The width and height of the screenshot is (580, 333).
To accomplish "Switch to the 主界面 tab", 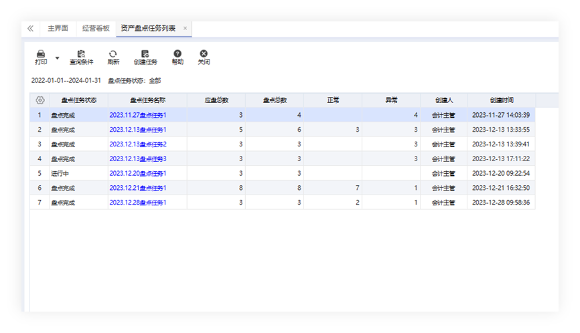I will click(58, 29).
